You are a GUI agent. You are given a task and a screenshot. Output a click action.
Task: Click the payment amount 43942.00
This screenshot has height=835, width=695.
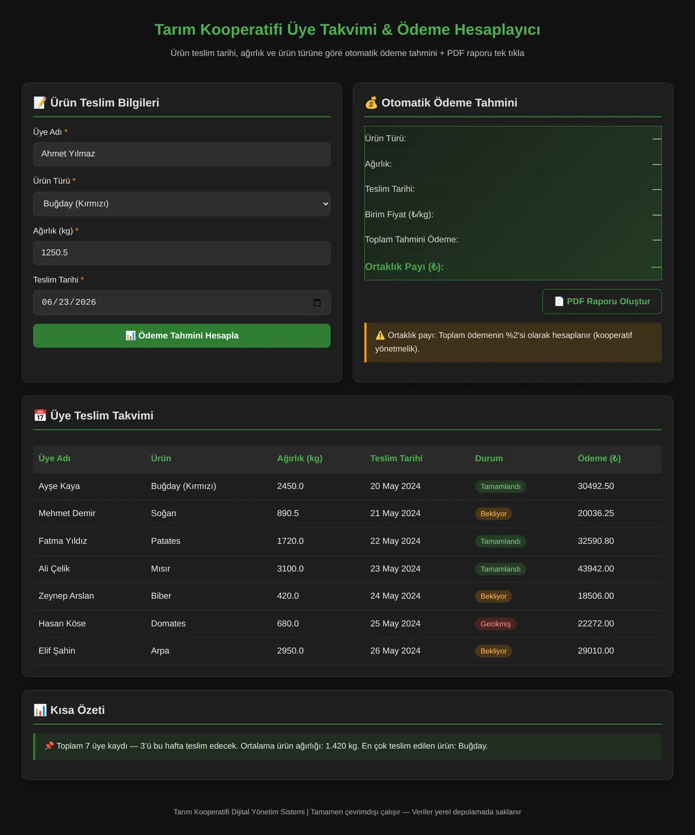[595, 569]
